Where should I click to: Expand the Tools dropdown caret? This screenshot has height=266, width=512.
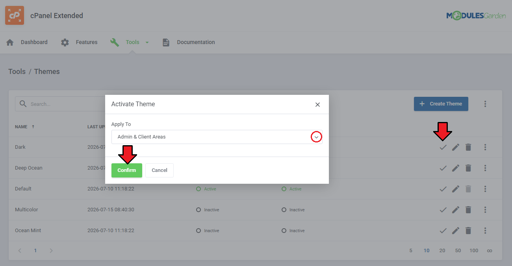pyautogui.click(x=147, y=42)
